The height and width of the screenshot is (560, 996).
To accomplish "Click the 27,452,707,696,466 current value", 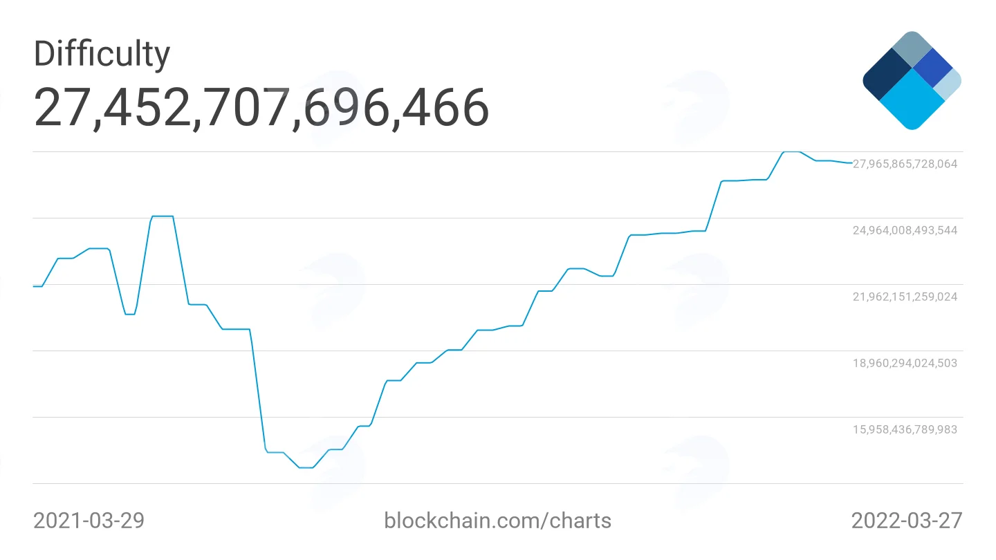I will point(261,109).
